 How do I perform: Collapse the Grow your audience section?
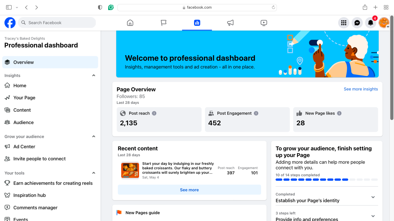tap(93, 136)
